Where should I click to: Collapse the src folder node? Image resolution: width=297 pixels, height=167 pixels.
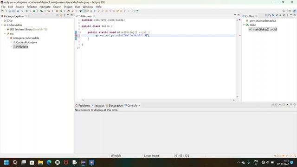[x=5, y=34]
